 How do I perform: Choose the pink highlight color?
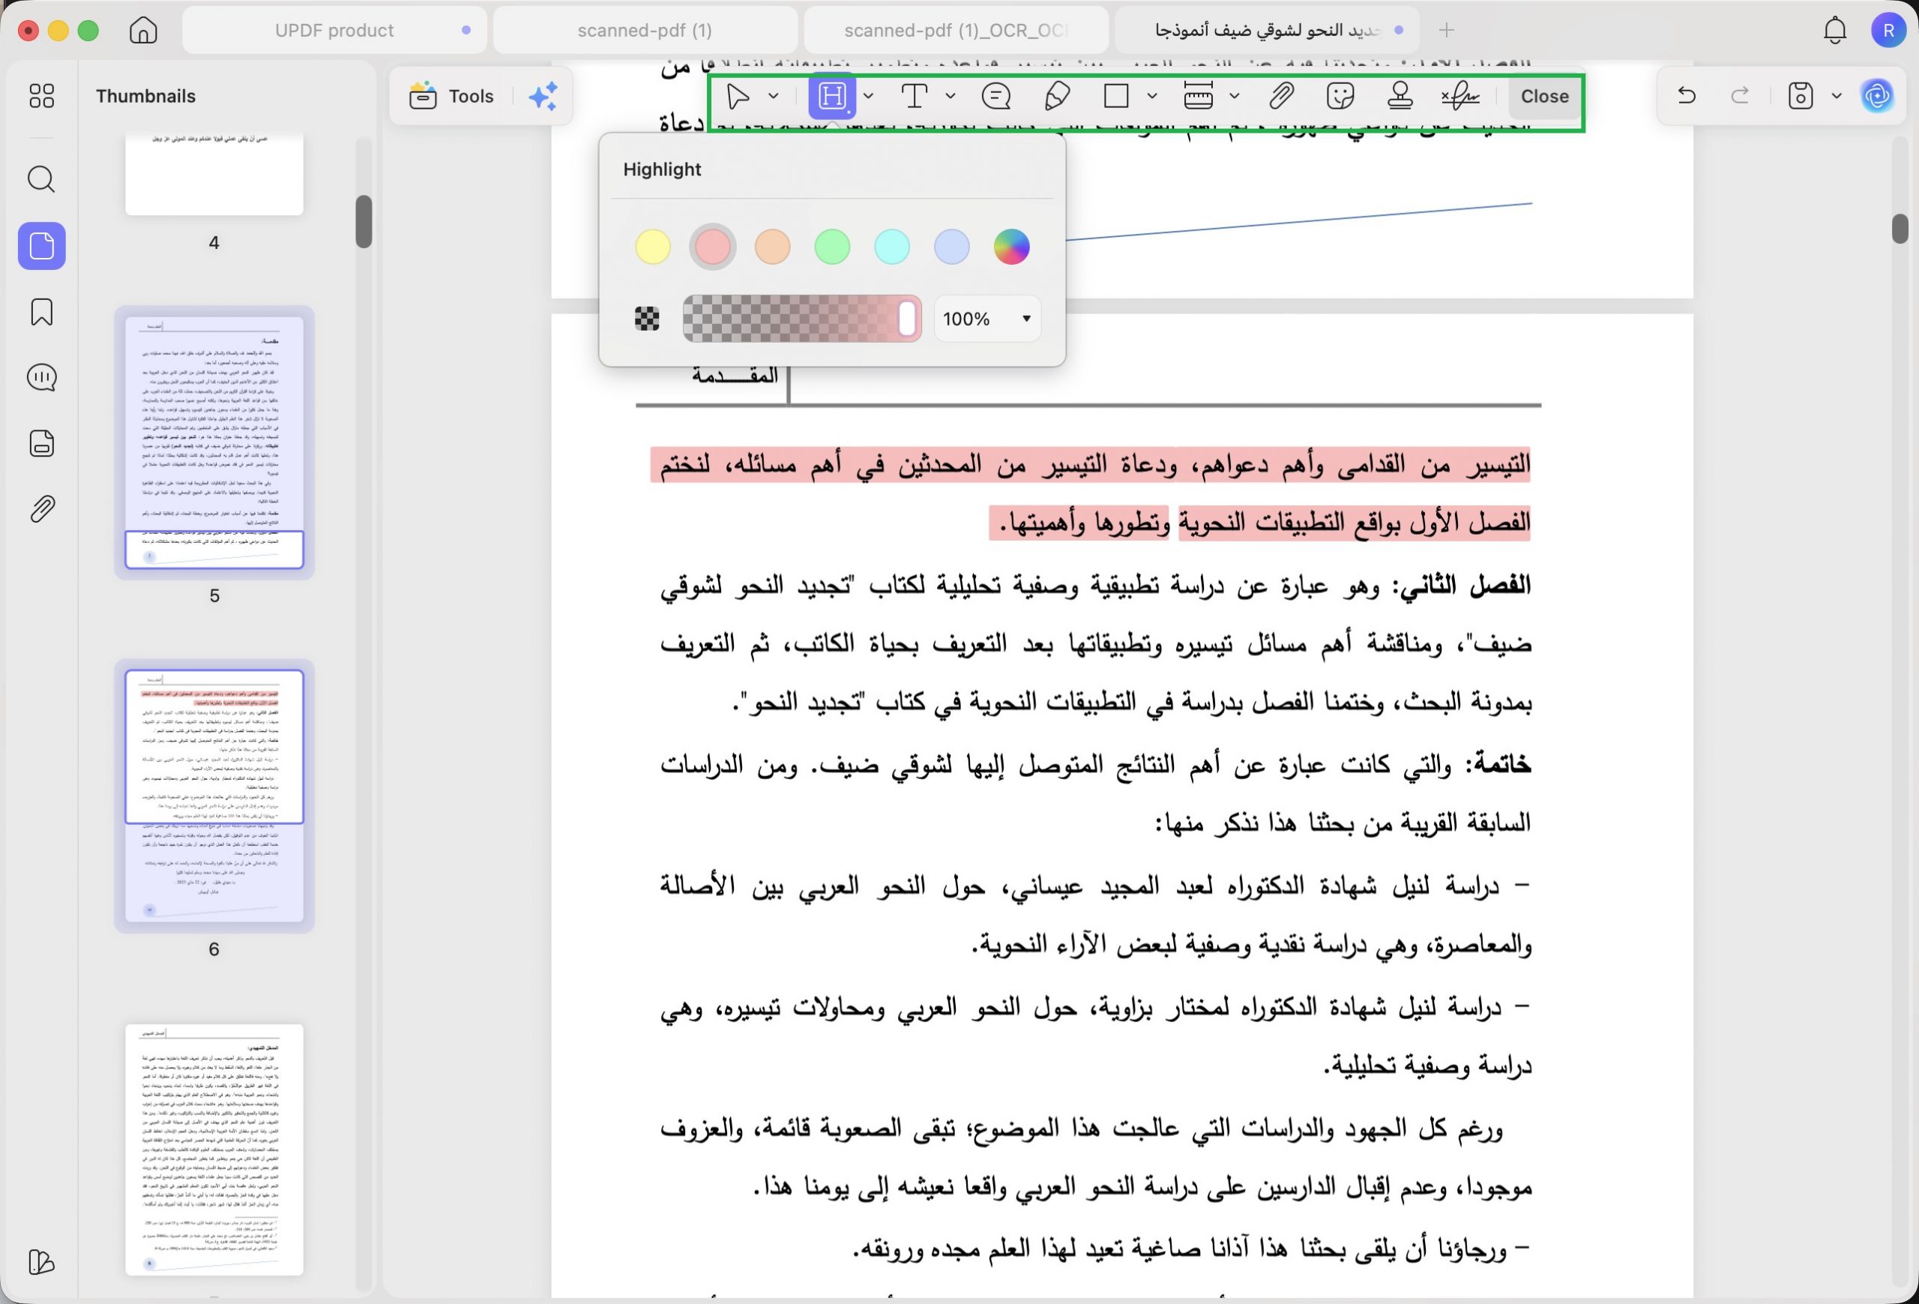point(713,247)
